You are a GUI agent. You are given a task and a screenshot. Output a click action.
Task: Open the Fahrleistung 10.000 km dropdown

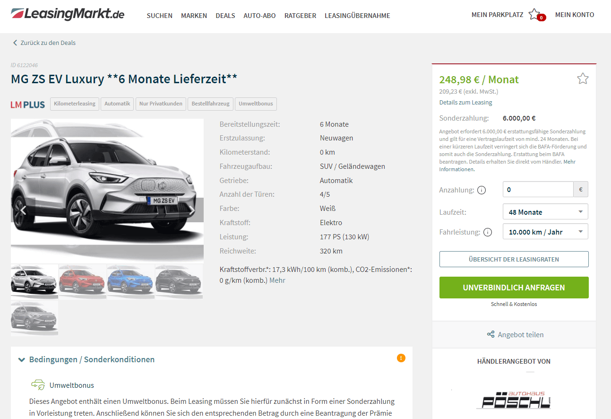pyautogui.click(x=545, y=232)
